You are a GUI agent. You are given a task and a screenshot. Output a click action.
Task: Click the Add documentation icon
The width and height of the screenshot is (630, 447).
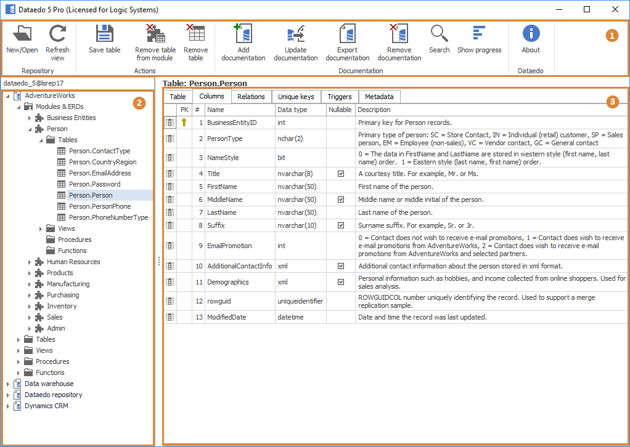(x=243, y=34)
